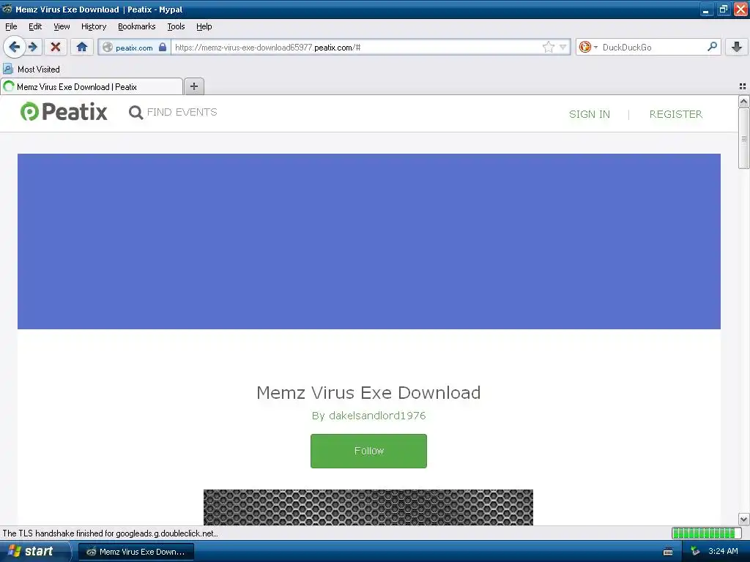Open the Downloads arrow button
750x562 pixels.
[737, 47]
